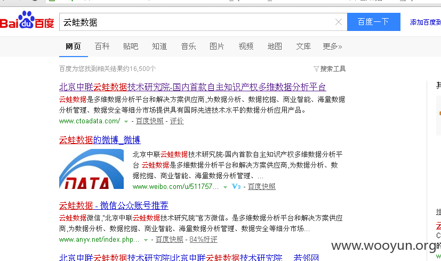Switch to the 贴吧 tab

(x=131, y=46)
